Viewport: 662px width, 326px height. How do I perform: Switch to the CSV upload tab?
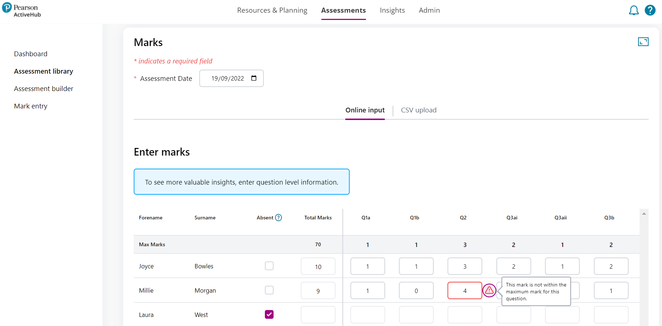point(419,110)
